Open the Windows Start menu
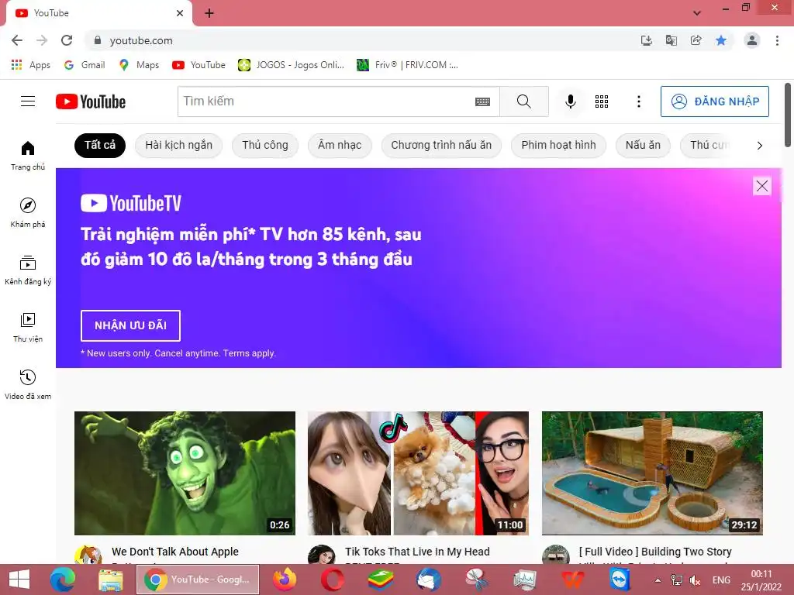The height and width of the screenshot is (595, 794). [x=19, y=580]
